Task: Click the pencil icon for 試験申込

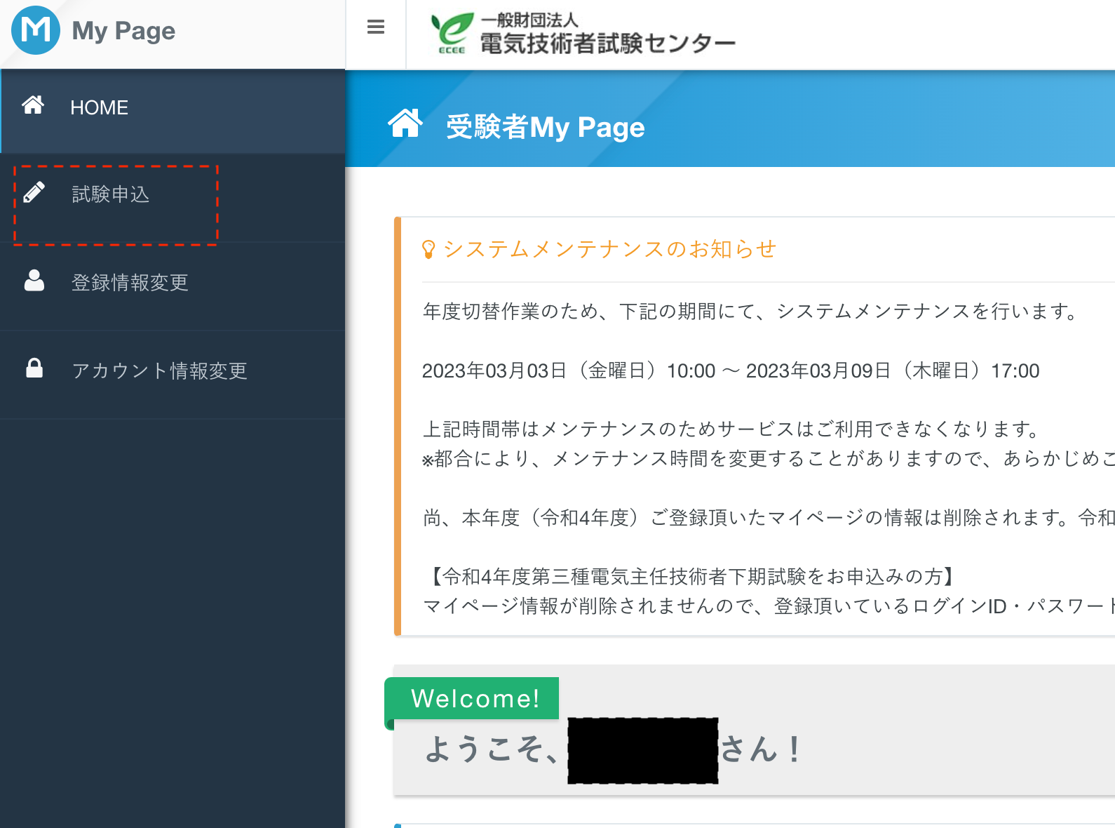Action: click(34, 192)
